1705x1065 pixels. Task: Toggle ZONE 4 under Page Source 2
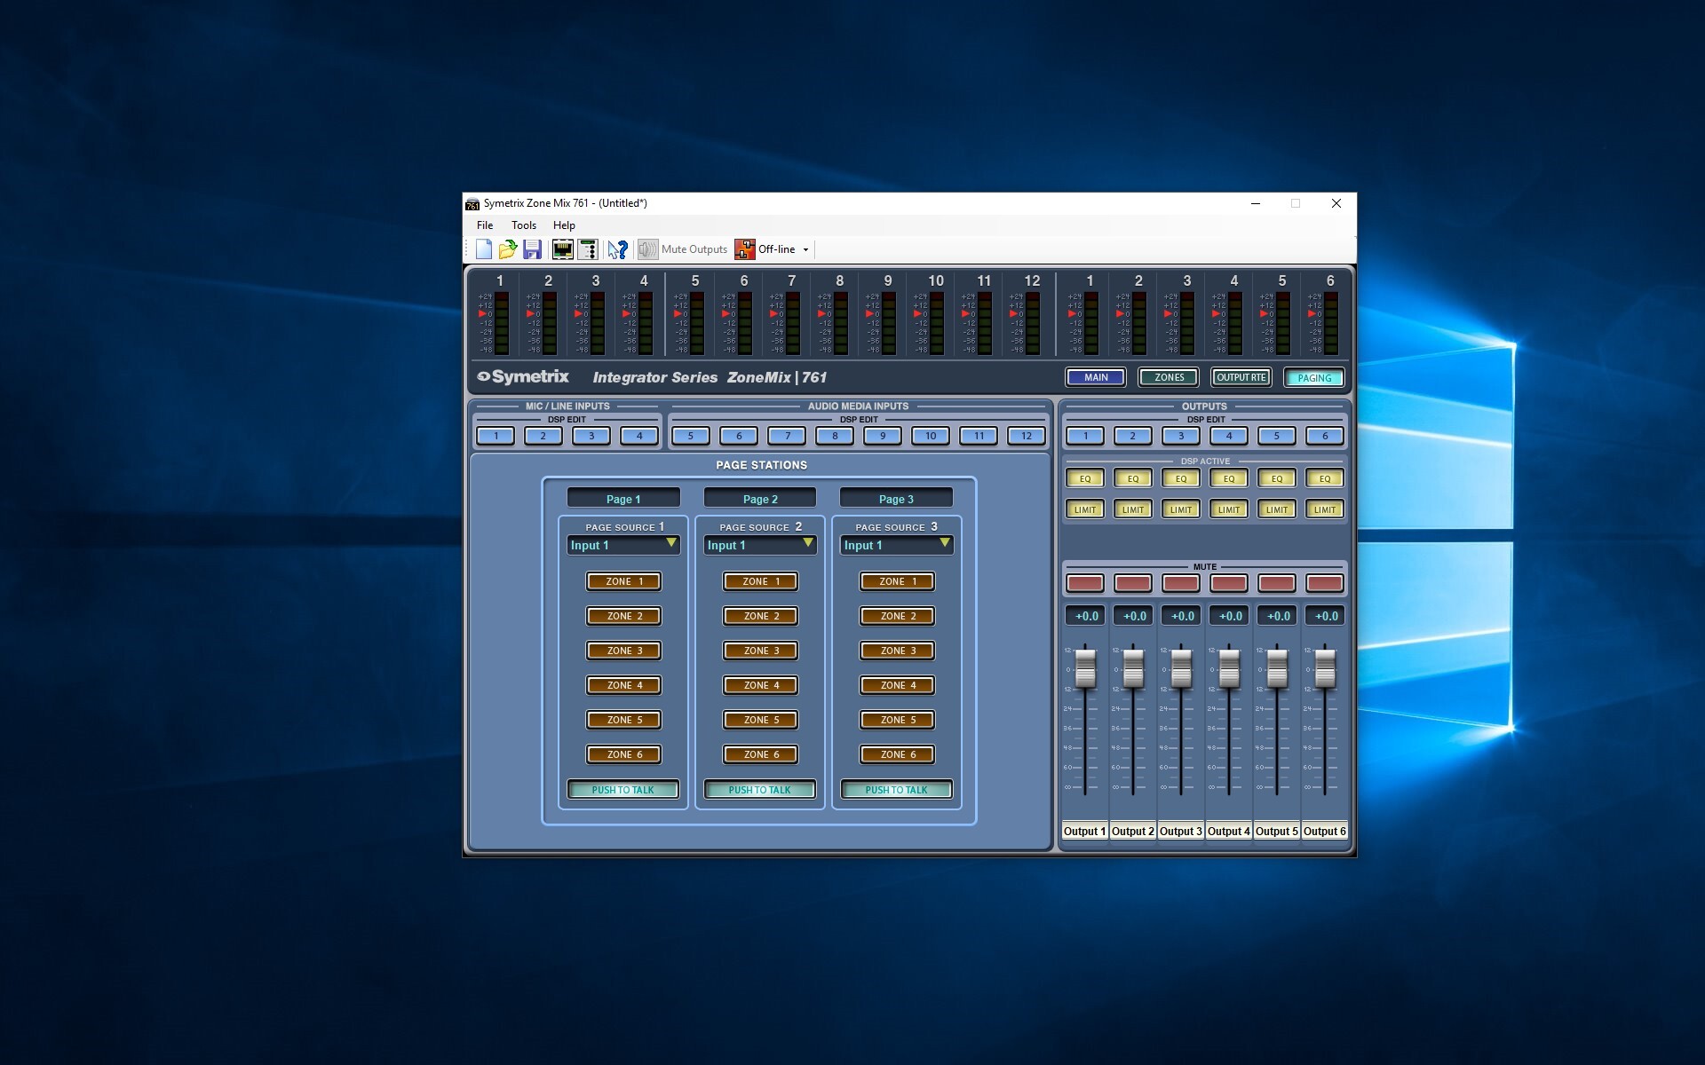[760, 685]
